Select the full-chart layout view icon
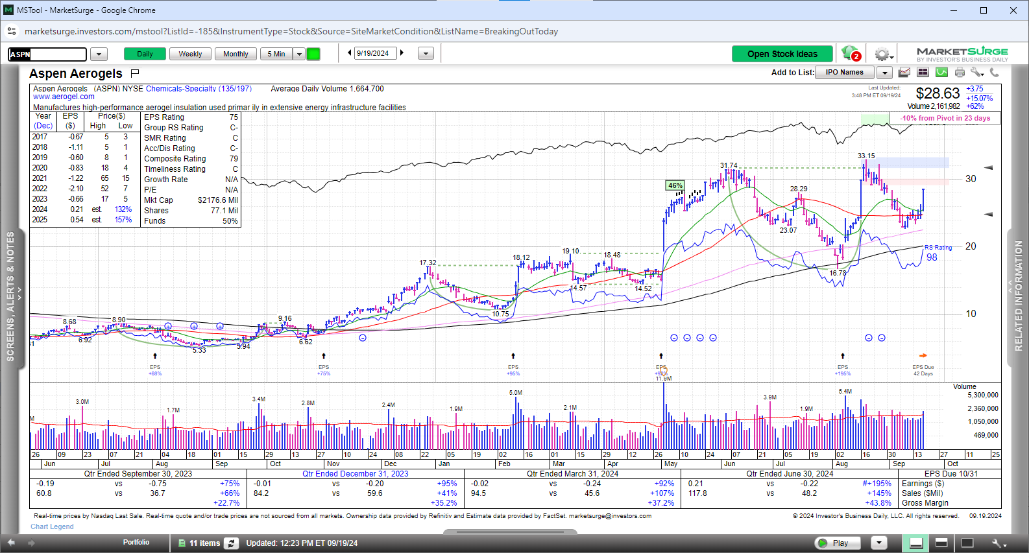This screenshot has width=1029, height=553. [x=967, y=543]
